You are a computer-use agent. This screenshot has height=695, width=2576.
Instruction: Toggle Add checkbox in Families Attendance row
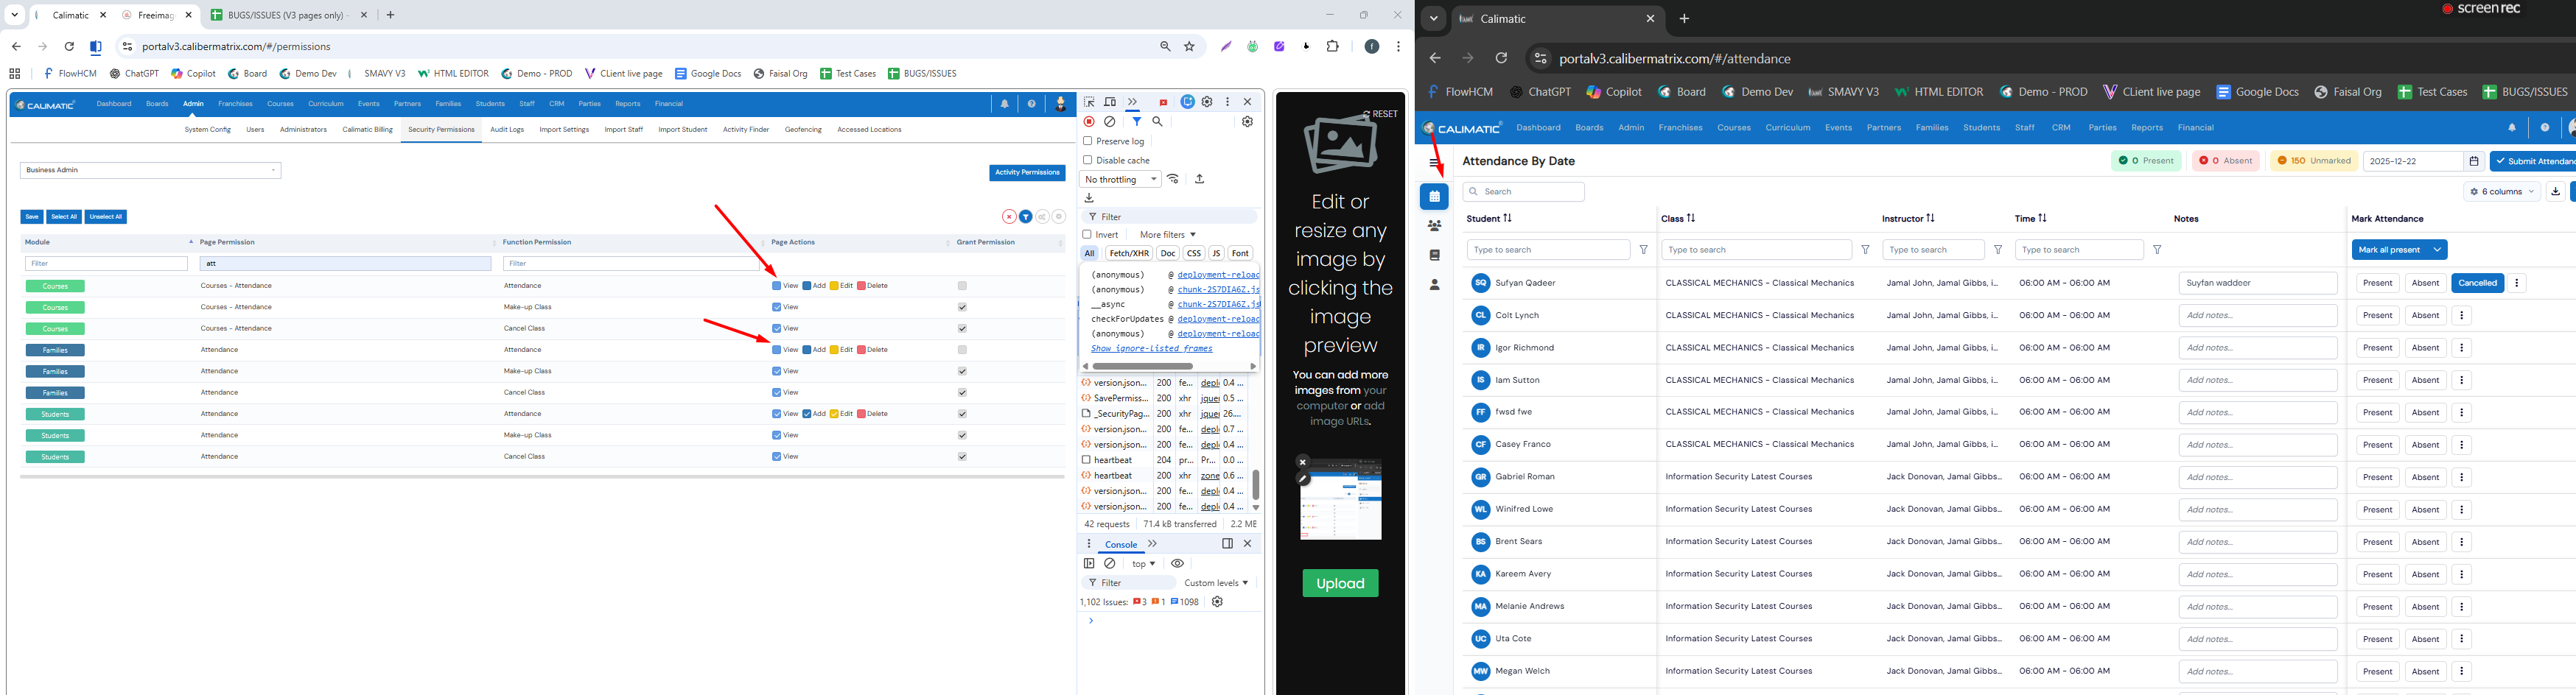pyautogui.click(x=807, y=350)
